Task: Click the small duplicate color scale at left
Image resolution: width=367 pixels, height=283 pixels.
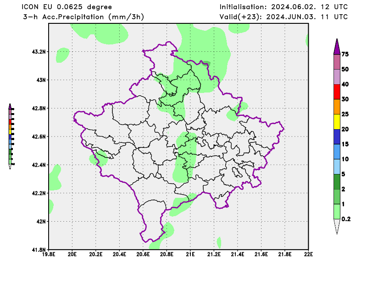Action: click(11, 136)
